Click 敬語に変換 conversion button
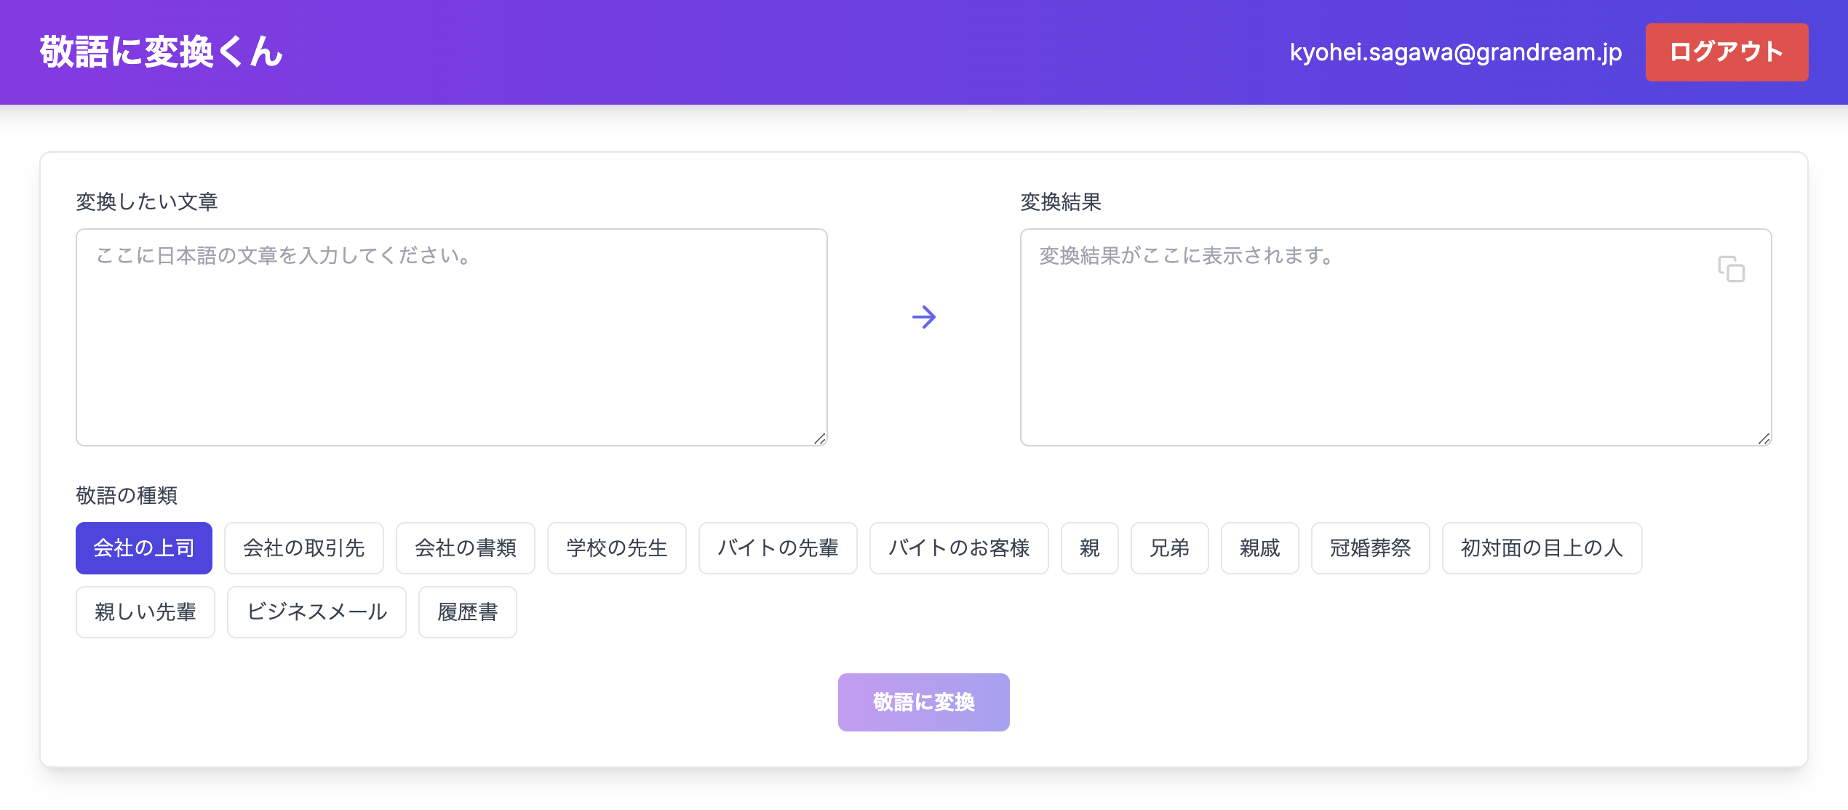This screenshot has width=1848, height=810. [x=924, y=702]
